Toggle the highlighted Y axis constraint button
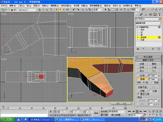Screen dimensions: 163x122 [x=60, y=10]
